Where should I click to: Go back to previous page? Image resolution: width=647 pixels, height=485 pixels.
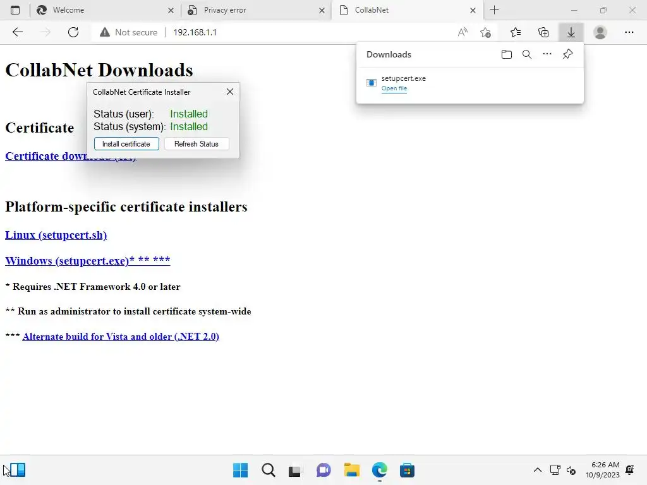coord(17,32)
